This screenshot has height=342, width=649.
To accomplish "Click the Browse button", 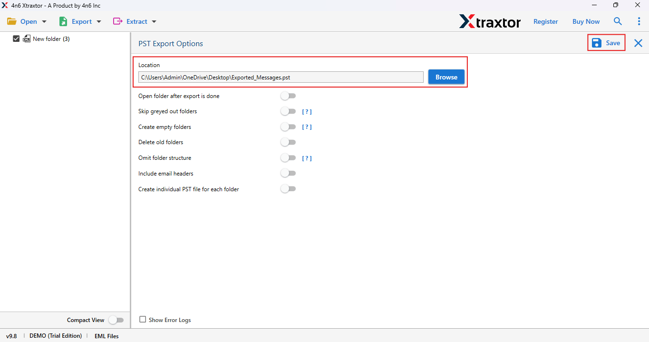I will pyautogui.click(x=446, y=77).
